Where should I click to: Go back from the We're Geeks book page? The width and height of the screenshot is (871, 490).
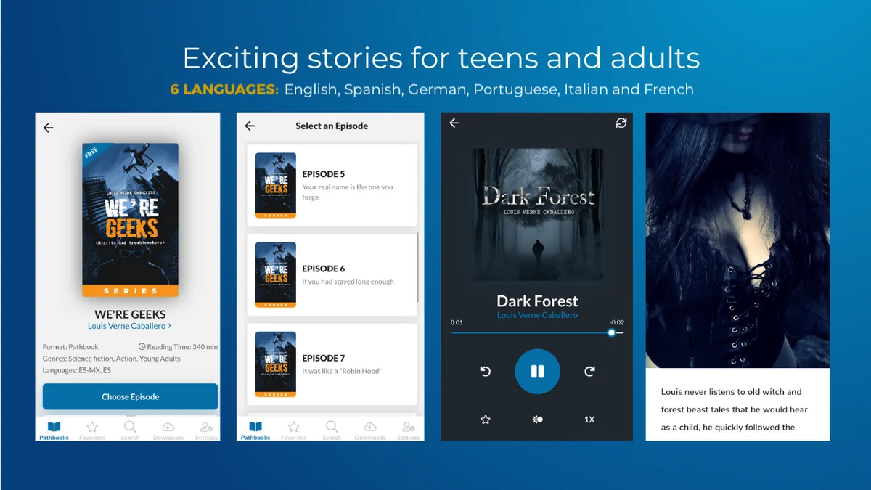tap(49, 128)
